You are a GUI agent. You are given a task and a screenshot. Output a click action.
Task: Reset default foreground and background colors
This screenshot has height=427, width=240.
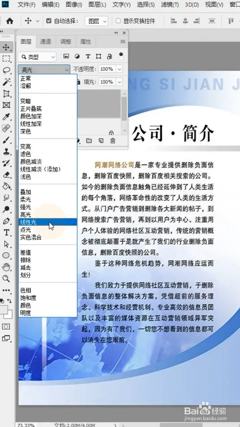point(2,300)
